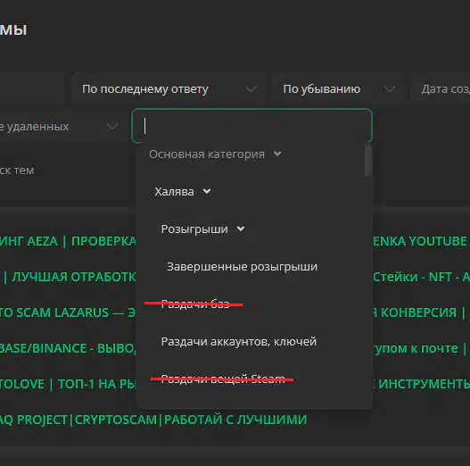
Task: Open the 'AQ PROJECT|CRYPTOSCAM' thread link
Action: click(x=153, y=420)
